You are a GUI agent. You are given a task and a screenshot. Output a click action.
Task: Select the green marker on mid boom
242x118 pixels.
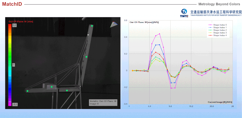[86, 57]
